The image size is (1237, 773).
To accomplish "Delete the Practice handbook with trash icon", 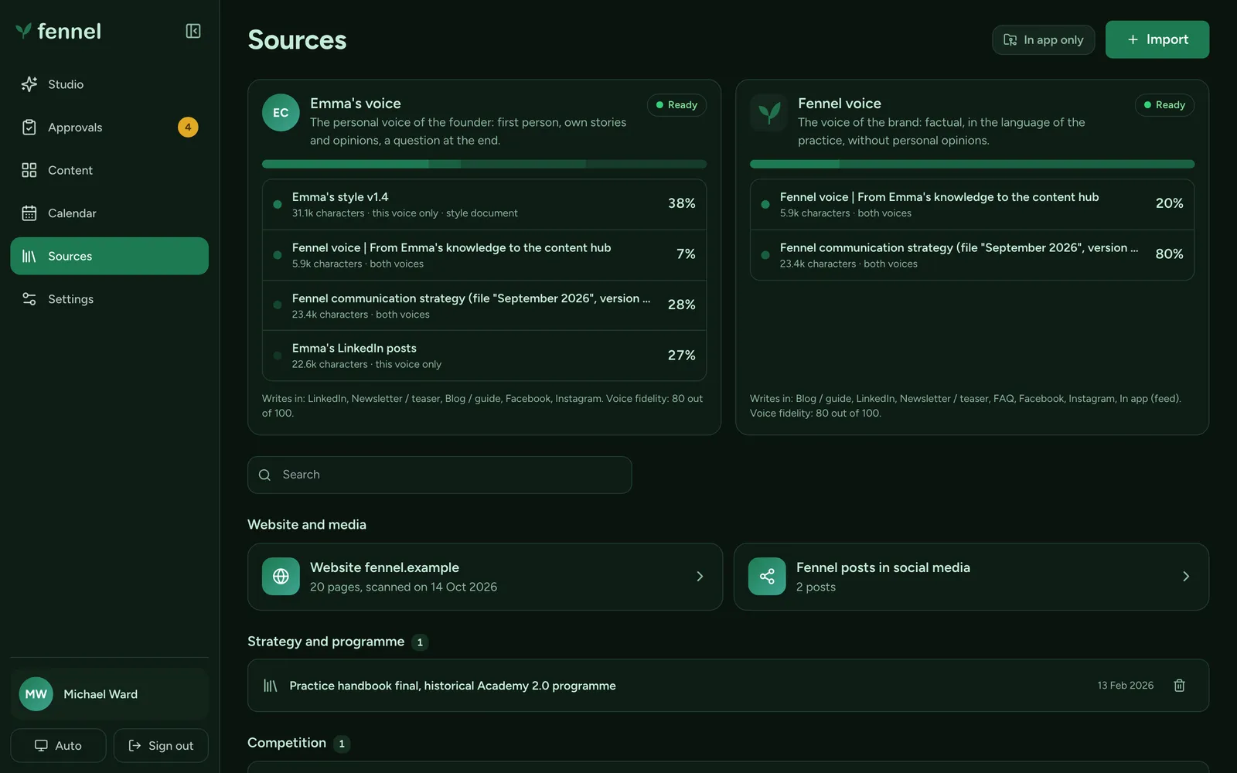I will (x=1180, y=686).
